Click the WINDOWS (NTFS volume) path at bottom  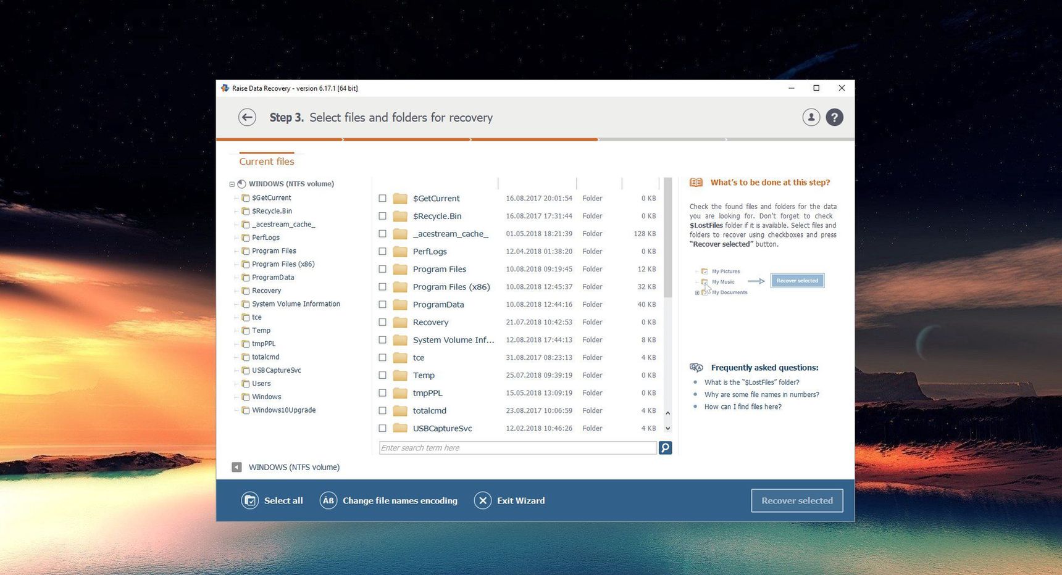click(x=294, y=467)
